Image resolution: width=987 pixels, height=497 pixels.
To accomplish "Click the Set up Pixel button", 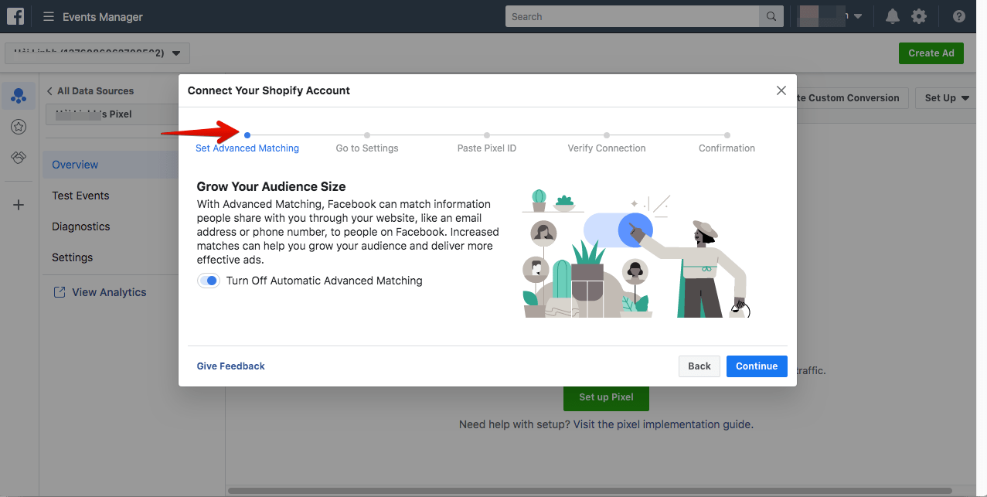I will (606, 397).
